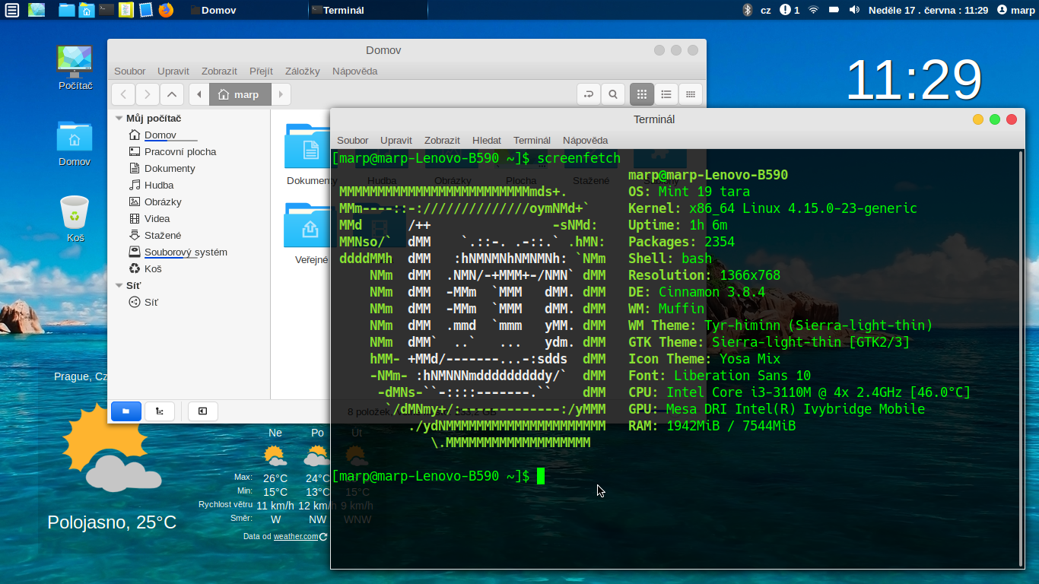Open the Upravit menu in Terminál window

[x=396, y=140]
